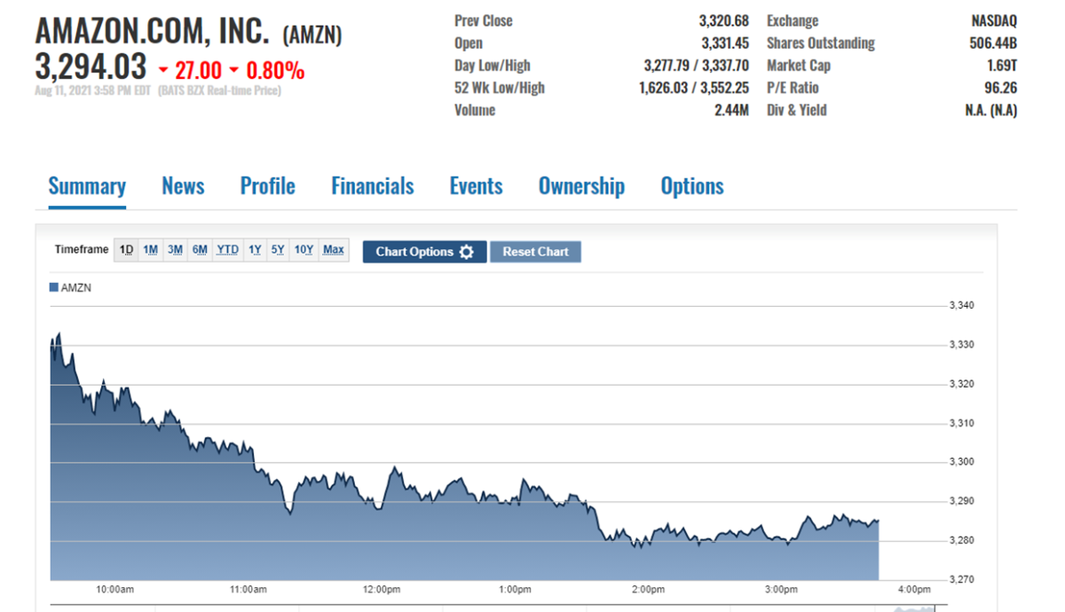The width and height of the screenshot is (1065, 612).
Task: Click the Exchange label
Action: (x=793, y=20)
